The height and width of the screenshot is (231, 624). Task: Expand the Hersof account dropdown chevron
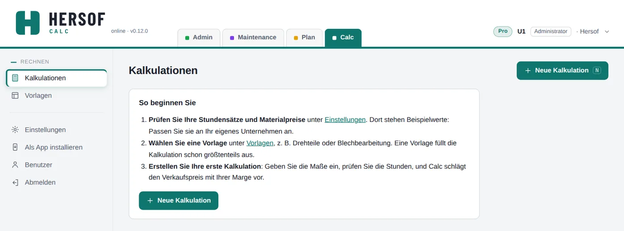[x=607, y=32]
